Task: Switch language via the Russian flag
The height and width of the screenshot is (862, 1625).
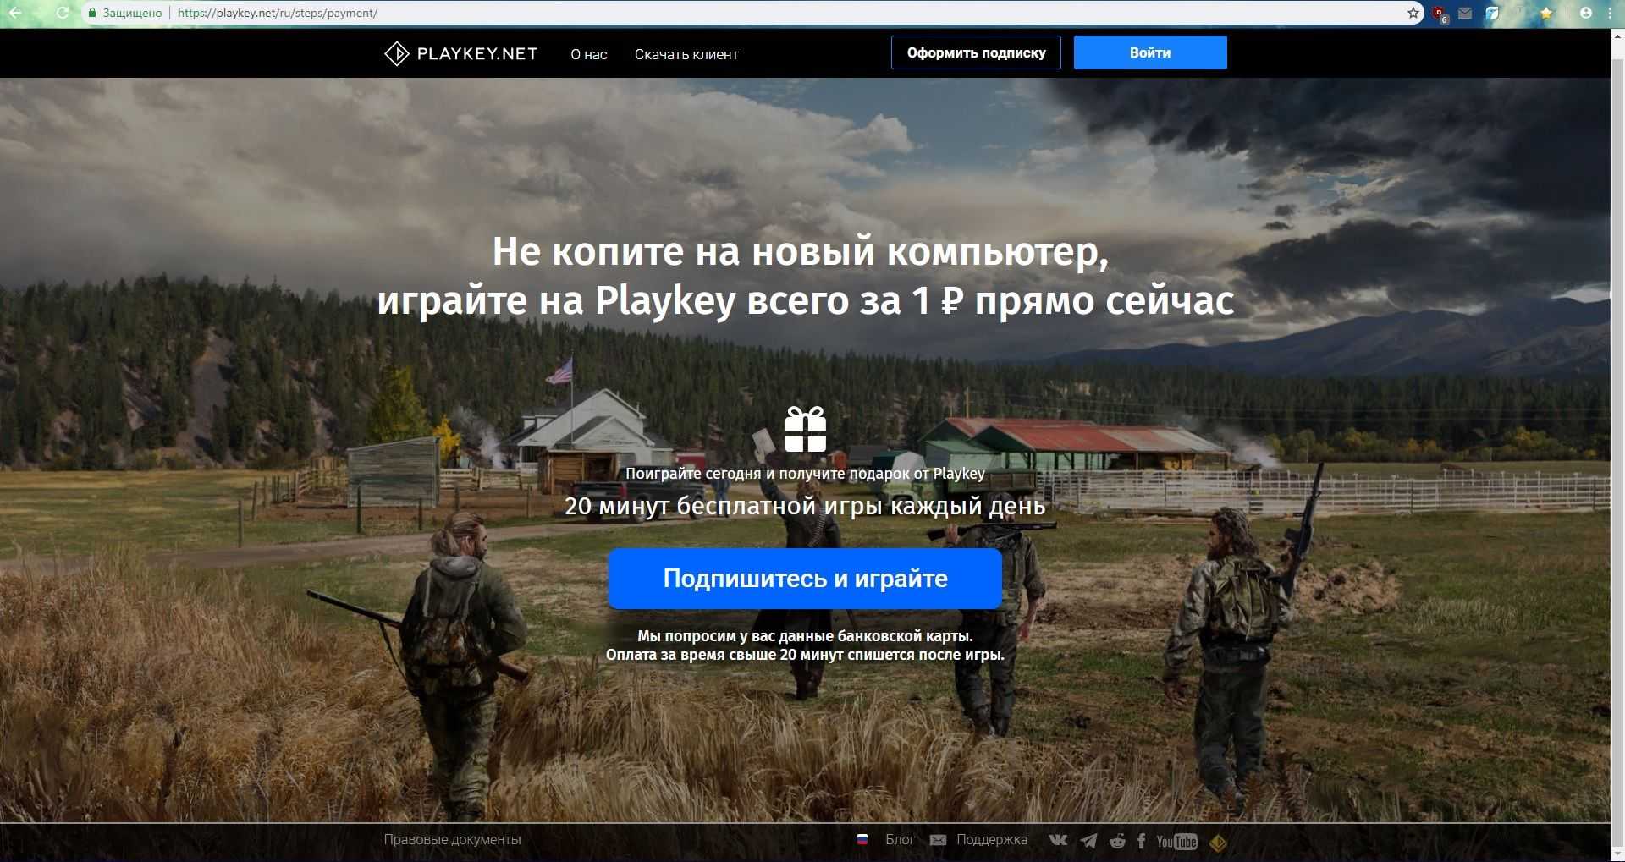Action: [x=862, y=840]
